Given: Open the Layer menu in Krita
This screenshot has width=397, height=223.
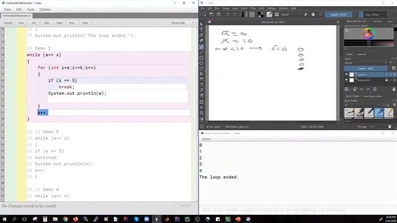Looking at the screenshot, I should [235, 8].
